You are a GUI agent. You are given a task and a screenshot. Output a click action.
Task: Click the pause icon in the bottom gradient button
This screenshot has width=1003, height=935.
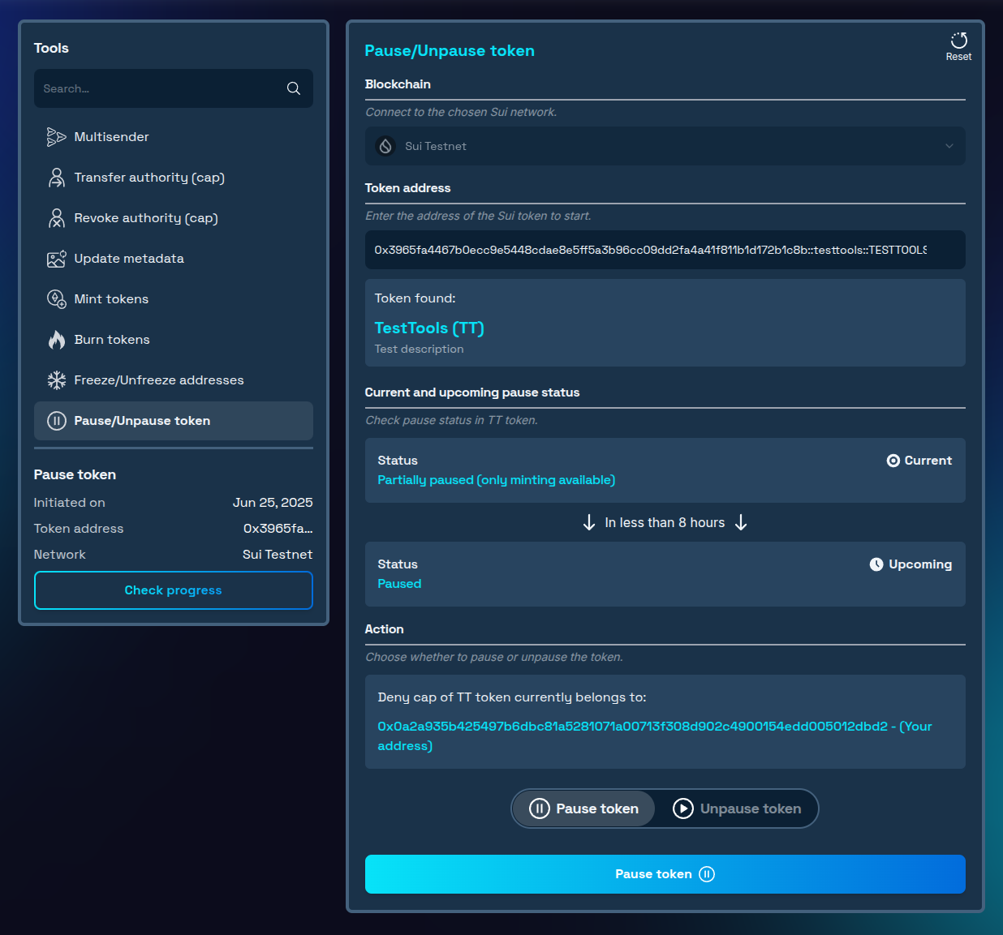click(x=707, y=874)
